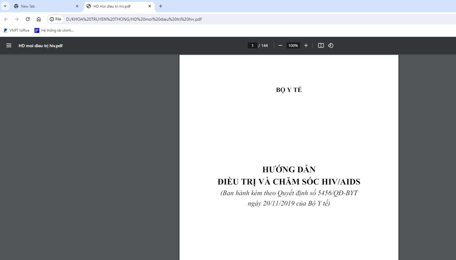Click the Fit to page icon
The image size is (456, 260).
(321, 45)
